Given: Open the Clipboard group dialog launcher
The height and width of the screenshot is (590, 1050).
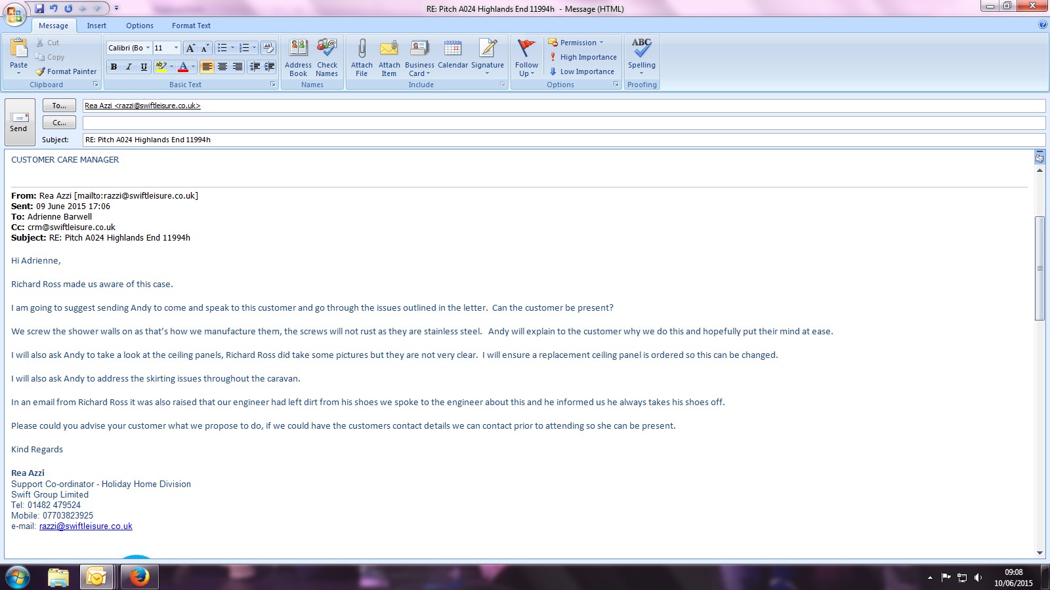Looking at the screenshot, I should [96, 85].
